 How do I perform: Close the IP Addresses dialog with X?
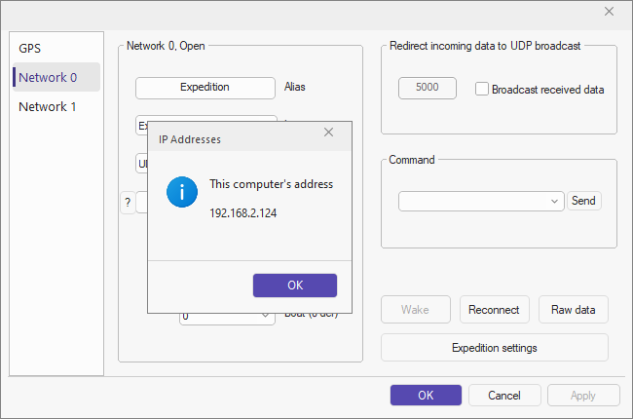coord(328,133)
